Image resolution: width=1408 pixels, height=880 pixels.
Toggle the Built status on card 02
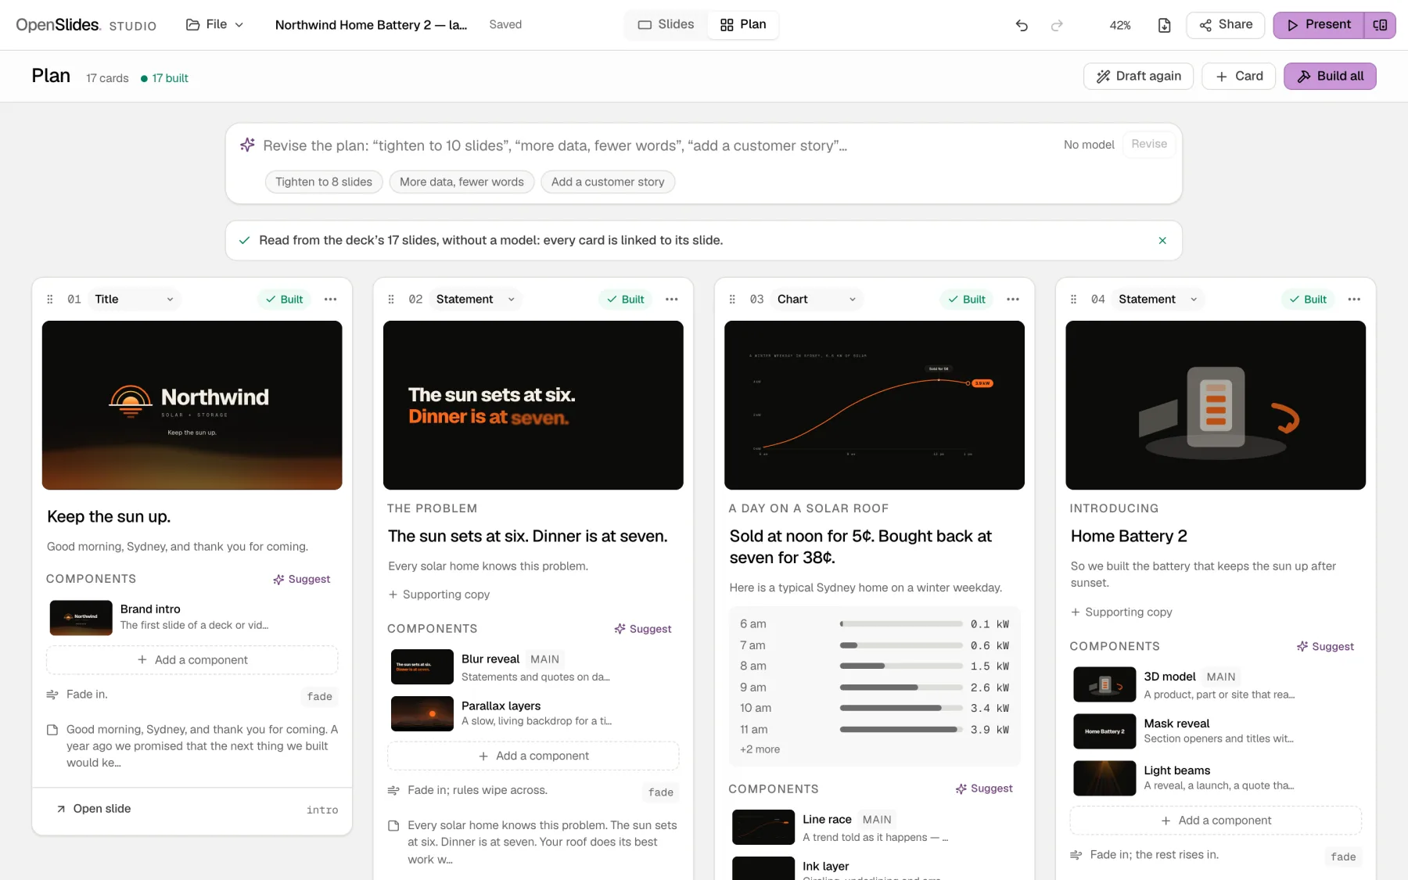coord(625,299)
